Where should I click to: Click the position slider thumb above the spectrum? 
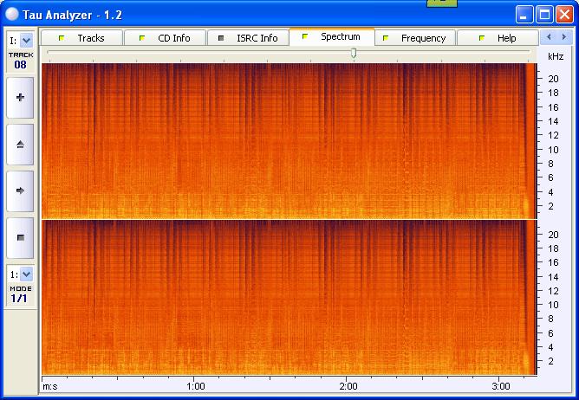pos(354,54)
